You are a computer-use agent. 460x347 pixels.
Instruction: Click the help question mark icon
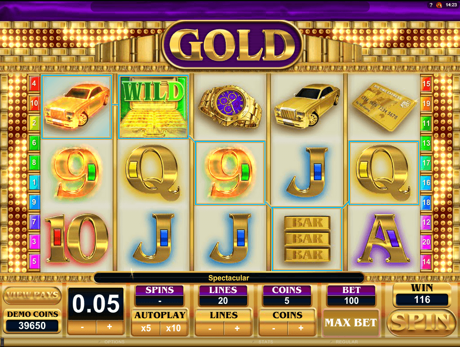pos(431,4)
